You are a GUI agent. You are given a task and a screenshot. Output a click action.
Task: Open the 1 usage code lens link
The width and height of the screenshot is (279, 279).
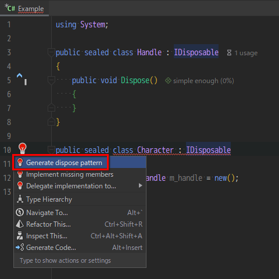[246, 53]
